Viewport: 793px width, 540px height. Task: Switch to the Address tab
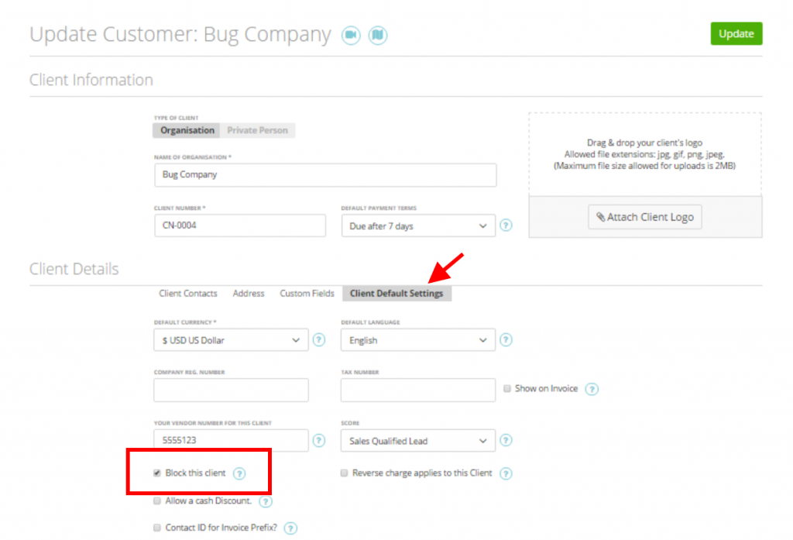tap(248, 293)
